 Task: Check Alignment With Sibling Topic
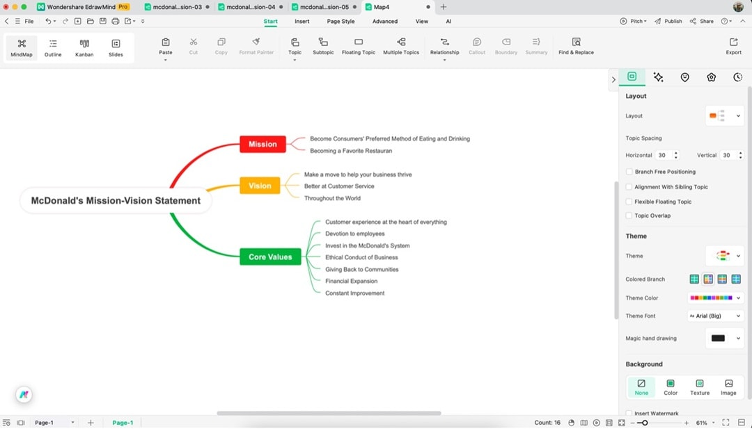(629, 186)
